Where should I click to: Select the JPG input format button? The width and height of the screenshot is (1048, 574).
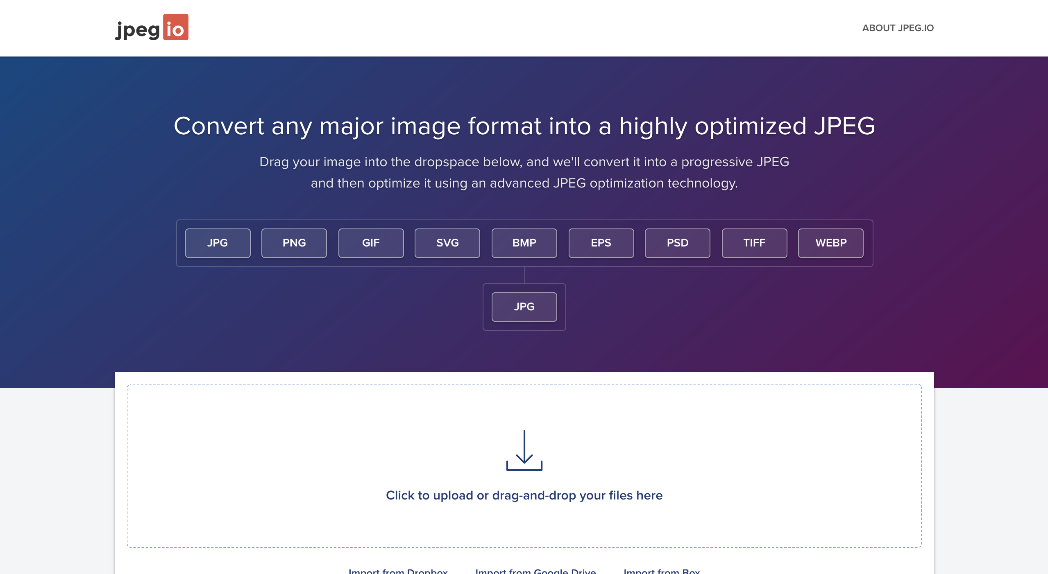218,243
